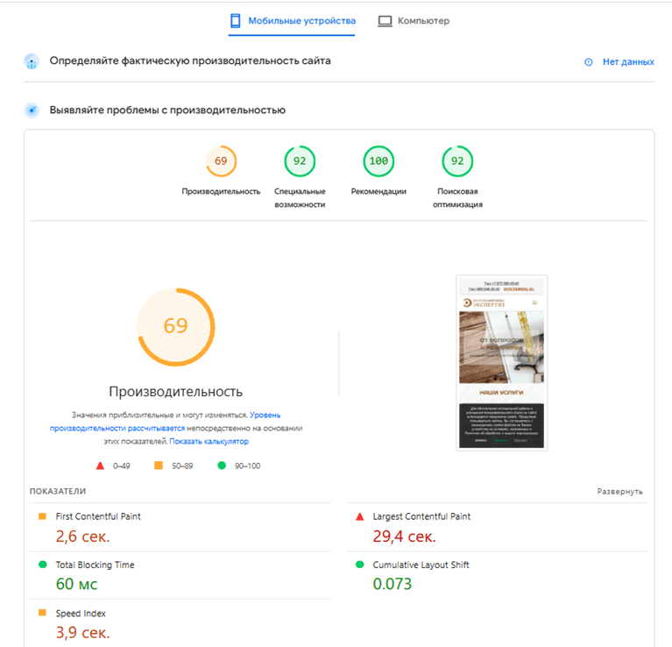
Task: Click the 29,4 сек. value
Action: point(404,537)
